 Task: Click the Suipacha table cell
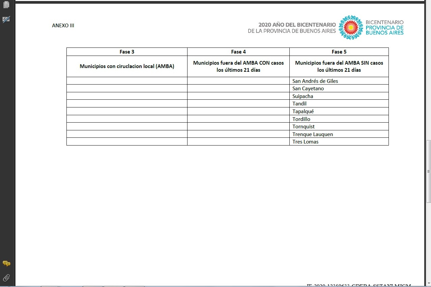click(303, 96)
